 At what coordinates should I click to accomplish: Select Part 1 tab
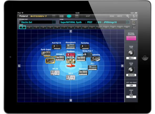[x=22, y=27]
